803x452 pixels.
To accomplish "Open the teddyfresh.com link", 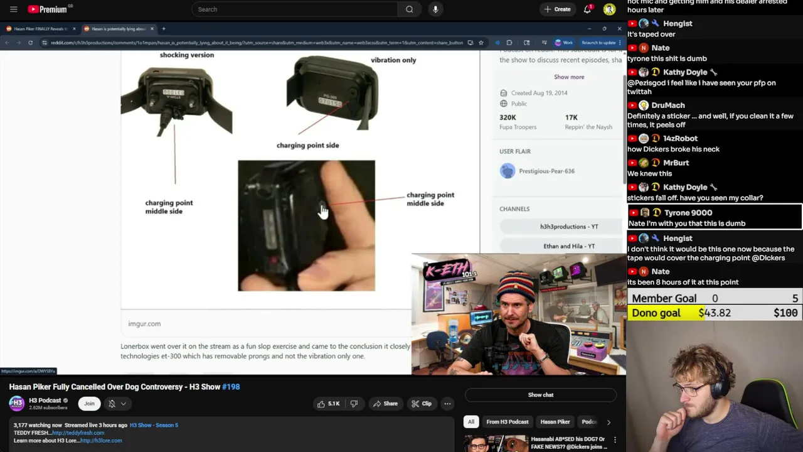I will coord(78,433).
